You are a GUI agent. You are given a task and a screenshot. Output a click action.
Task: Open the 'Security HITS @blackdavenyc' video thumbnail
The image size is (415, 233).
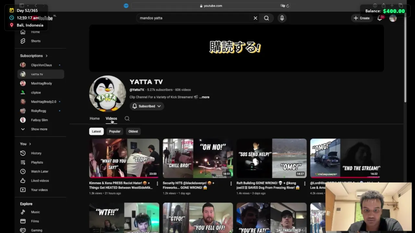(198, 158)
